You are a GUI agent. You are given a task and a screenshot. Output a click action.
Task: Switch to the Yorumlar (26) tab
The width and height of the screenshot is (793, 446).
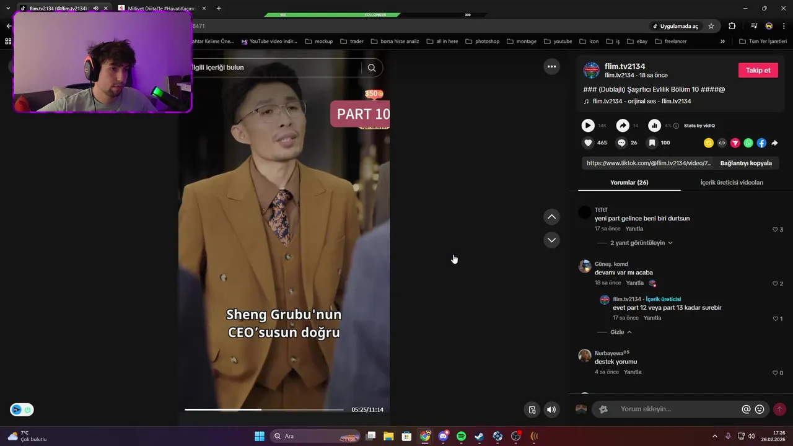[629, 183]
